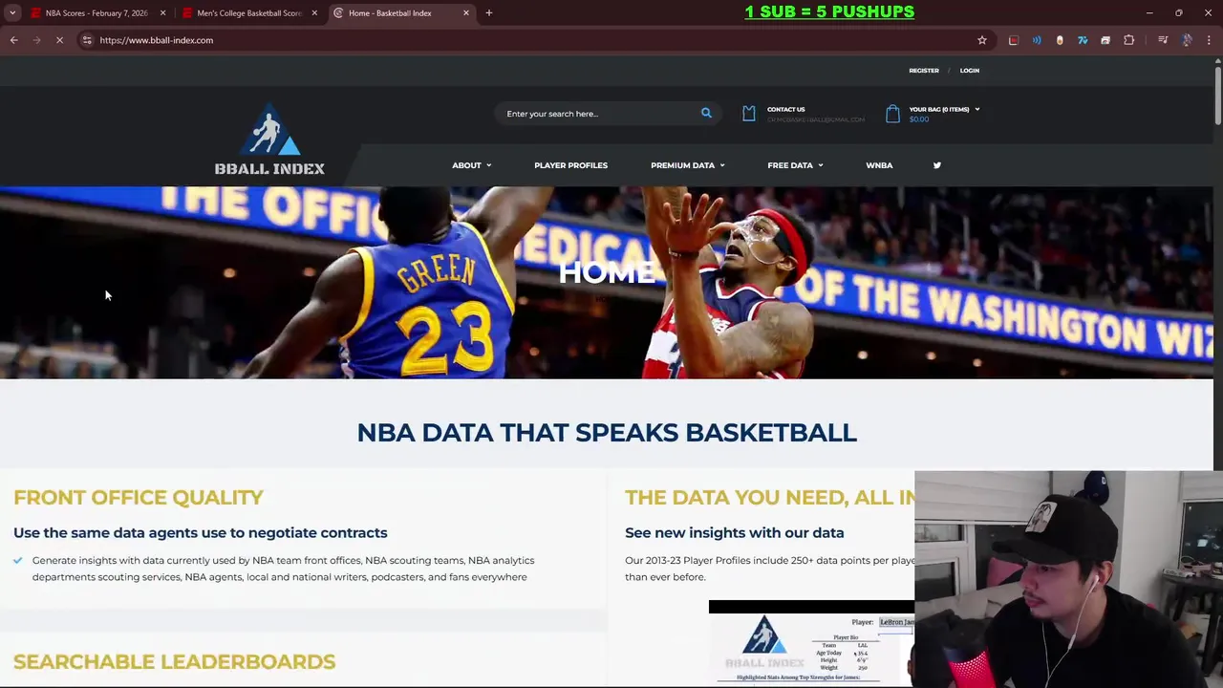Viewport: 1223px width, 688px height.
Task: Bookmark this page with the star icon
Action: click(x=982, y=40)
